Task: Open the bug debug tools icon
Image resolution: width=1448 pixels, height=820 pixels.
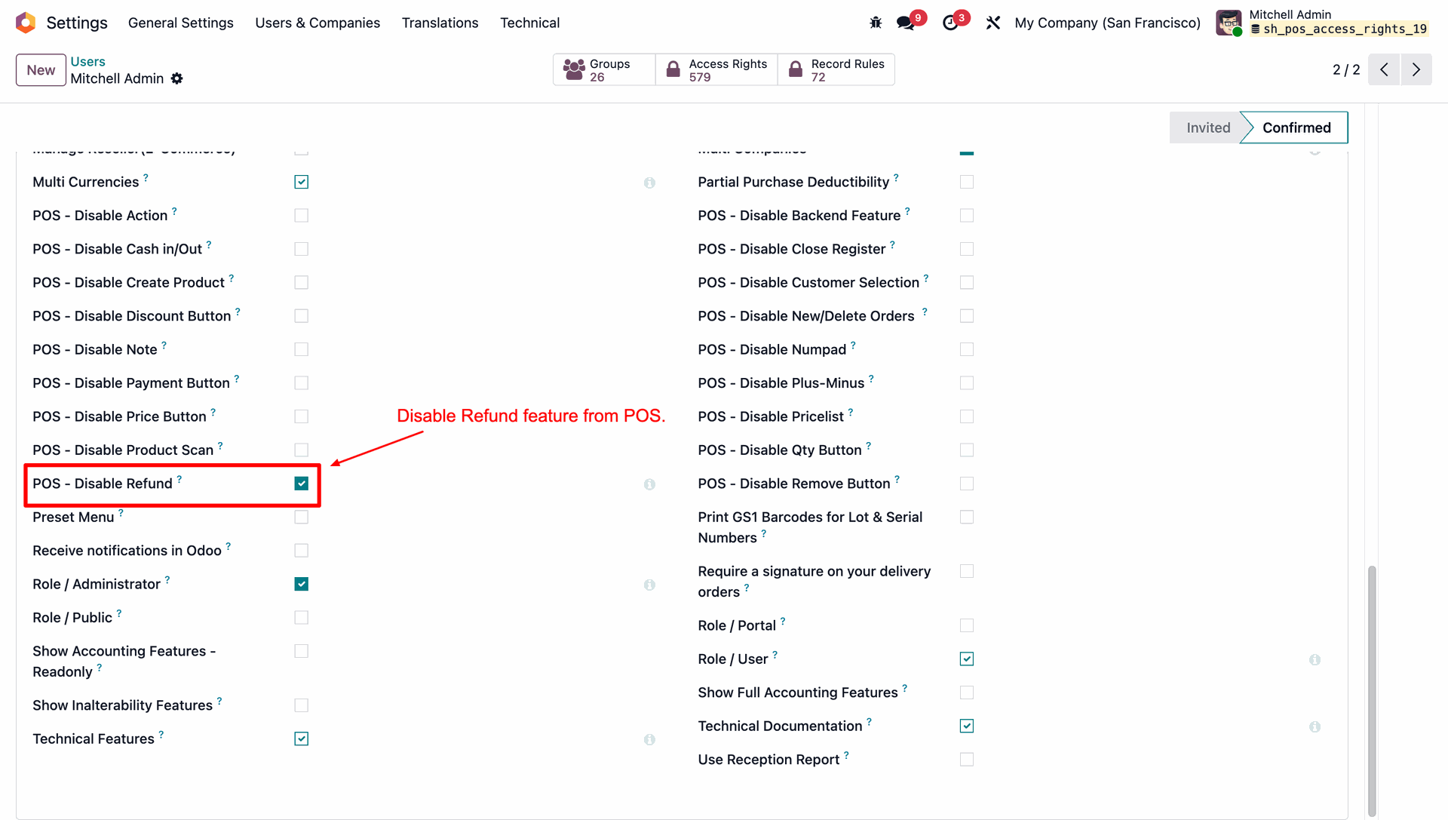Action: pos(876,23)
